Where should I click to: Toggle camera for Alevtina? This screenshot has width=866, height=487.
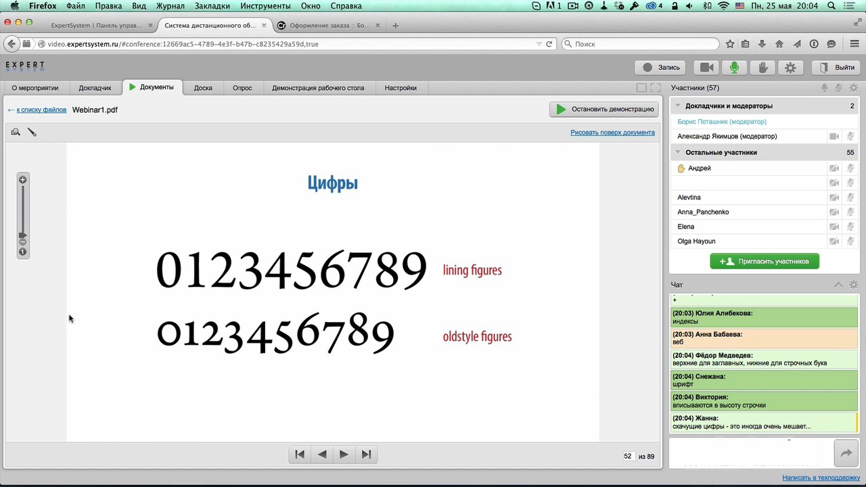834,198
